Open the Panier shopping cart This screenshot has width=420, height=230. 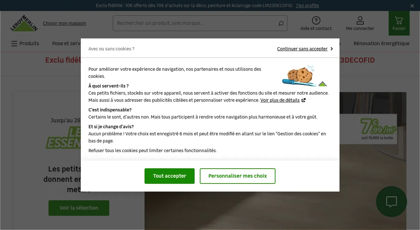click(399, 23)
